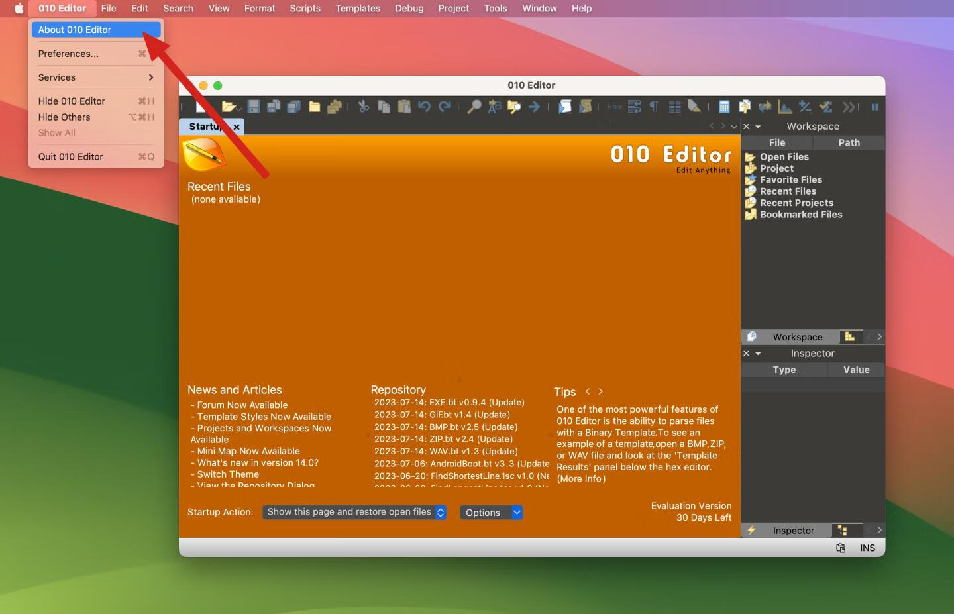Open the Workspace panel header dropdown arrow

pyautogui.click(x=758, y=127)
